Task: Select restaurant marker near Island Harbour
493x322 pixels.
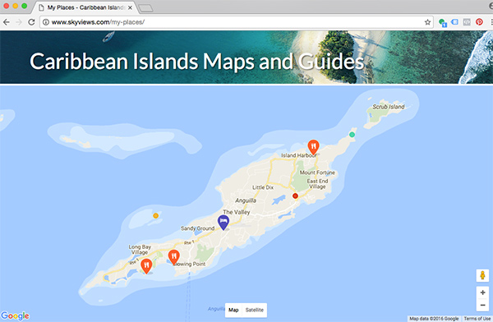Action: (313, 147)
